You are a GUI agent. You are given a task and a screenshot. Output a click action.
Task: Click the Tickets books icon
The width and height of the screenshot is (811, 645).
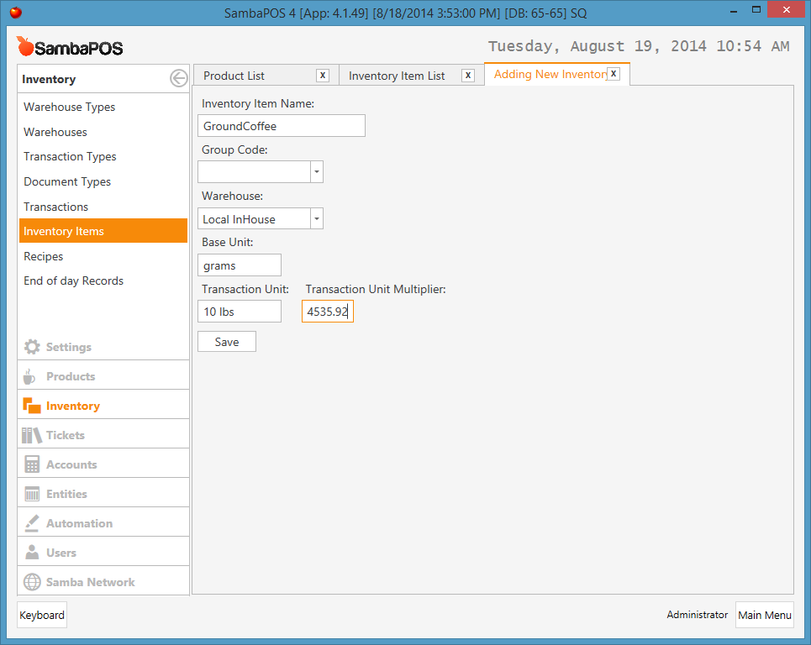tap(32, 435)
